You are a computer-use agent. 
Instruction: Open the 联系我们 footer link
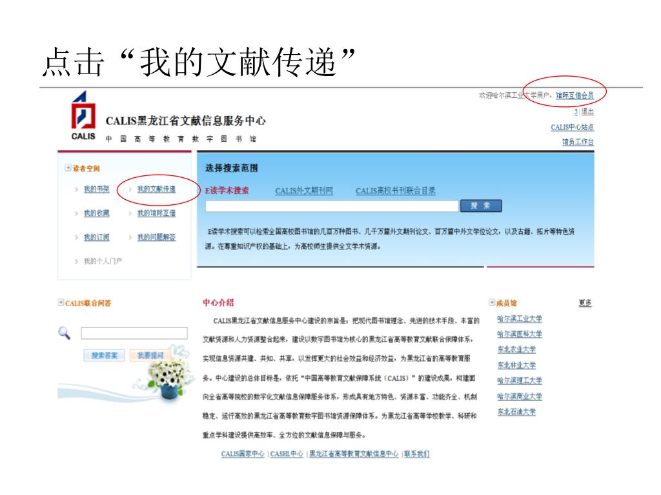(417, 454)
